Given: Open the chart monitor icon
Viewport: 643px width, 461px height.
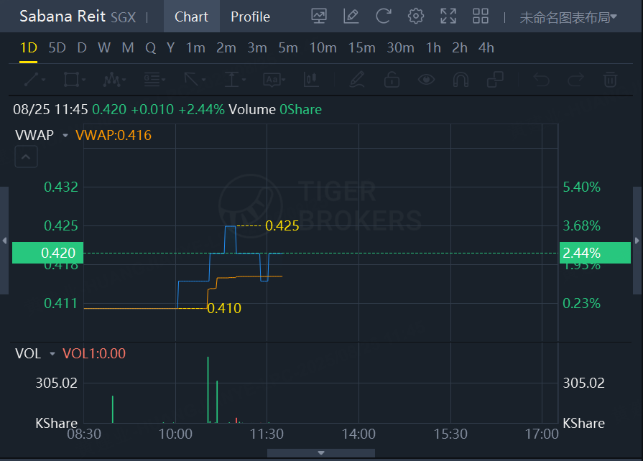Looking at the screenshot, I should 319,16.
